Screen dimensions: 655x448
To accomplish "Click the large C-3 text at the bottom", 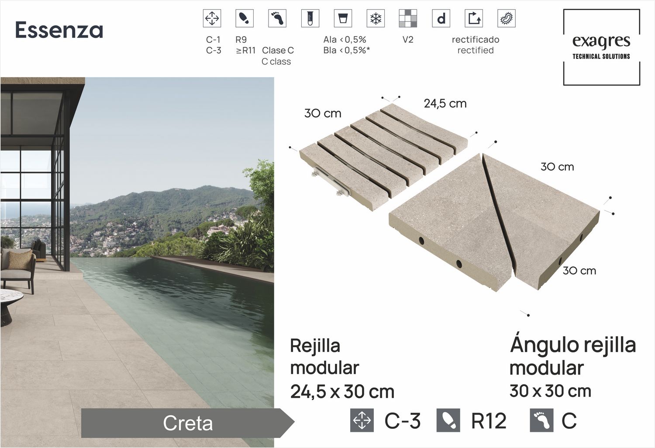I will pyautogui.click(x=403, y=421).
